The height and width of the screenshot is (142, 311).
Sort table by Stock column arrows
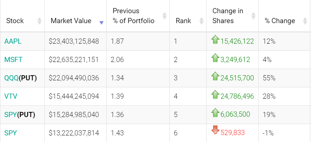[39, 21]
